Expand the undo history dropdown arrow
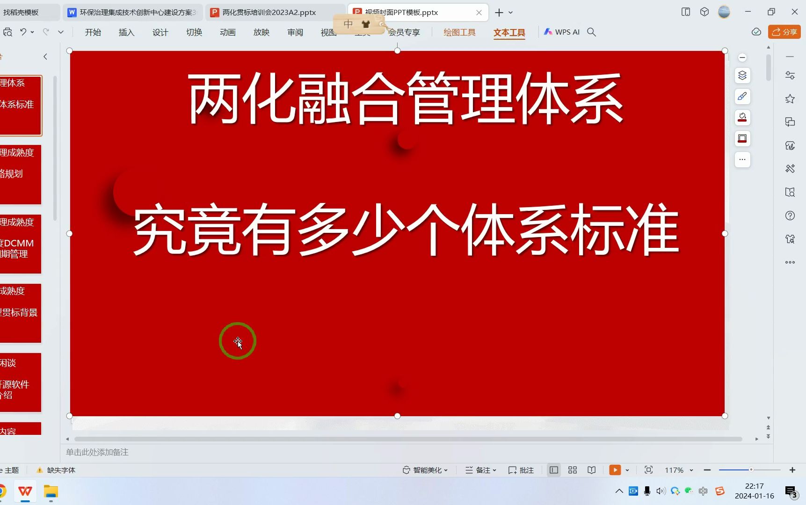Screen dimensions: 806x505 [34, 32]
